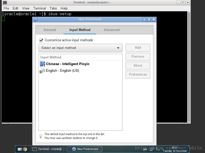Select English - English (US) list entry

tap(62, 71)
